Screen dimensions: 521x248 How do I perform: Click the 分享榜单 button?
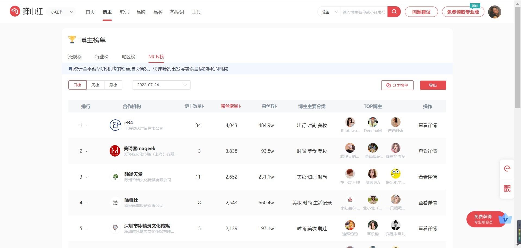pos(397,85)
